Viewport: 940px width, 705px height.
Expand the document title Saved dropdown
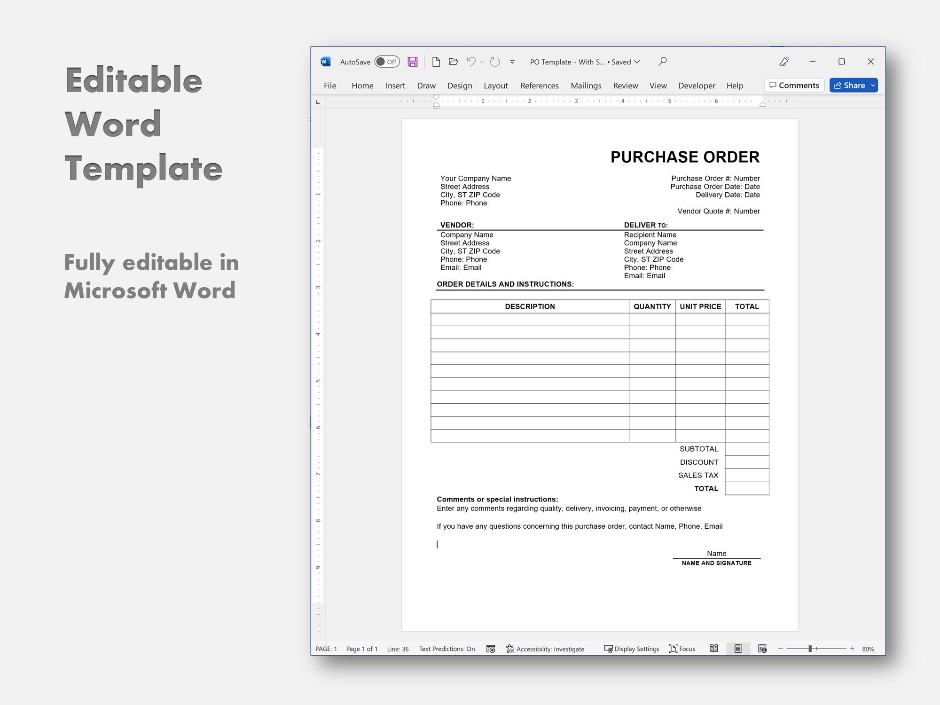pyautogui.click(x=638, y=62)
